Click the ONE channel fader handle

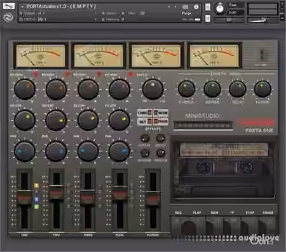pyautogui.click(x=25, y=197)
